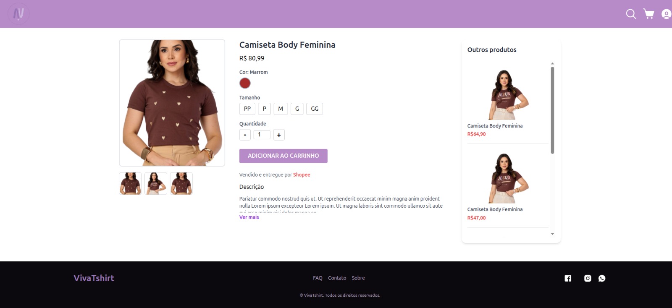Image resolution: width=672 pixels, height=308 pixels.
Task: Open Instagram via the footer icon
Action: coord(588,278)
